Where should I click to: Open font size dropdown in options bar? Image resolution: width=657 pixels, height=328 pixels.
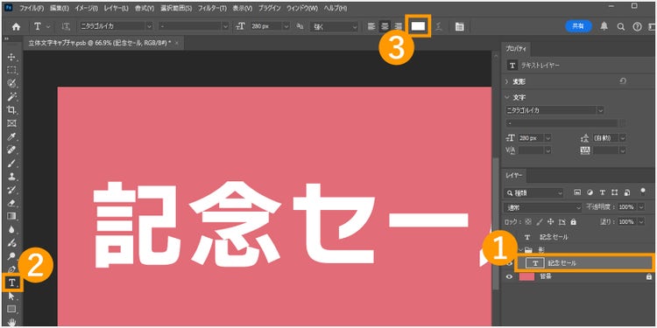click(286, 26)
